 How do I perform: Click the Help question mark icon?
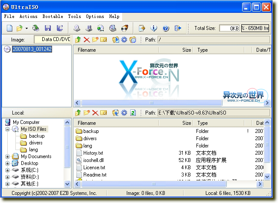166,28
